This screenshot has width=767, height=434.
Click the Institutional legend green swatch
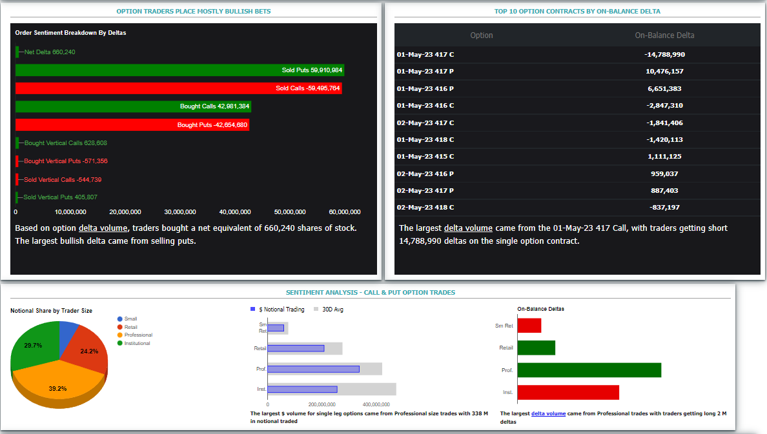120,343
